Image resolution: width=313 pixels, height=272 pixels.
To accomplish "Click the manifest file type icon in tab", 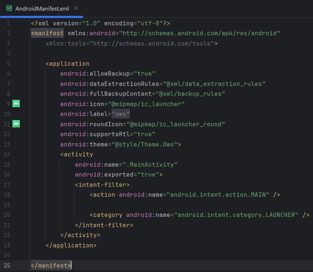I will pos(9,8).
